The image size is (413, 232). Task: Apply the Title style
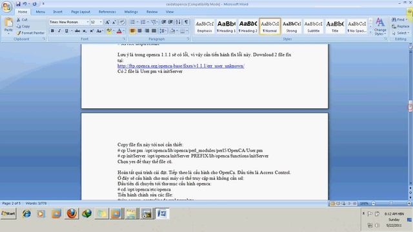(x=335, y=26)
